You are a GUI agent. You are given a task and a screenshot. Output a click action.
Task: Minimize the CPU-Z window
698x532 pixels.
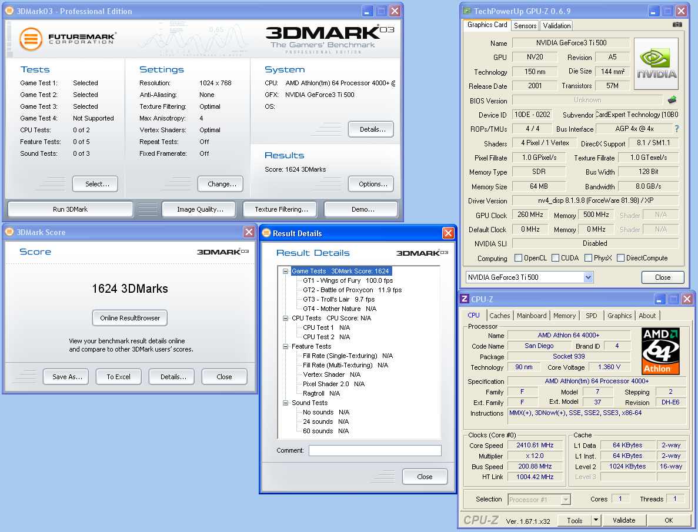click(x=659, y=299)
